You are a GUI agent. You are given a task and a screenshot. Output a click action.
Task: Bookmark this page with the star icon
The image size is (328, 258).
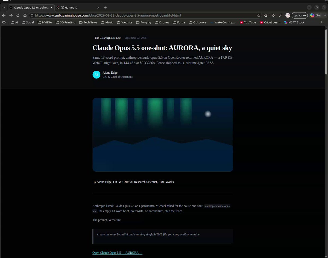259,16
